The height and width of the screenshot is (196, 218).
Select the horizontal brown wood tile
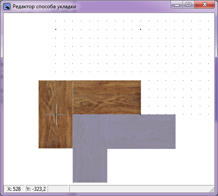pos(107,98)
